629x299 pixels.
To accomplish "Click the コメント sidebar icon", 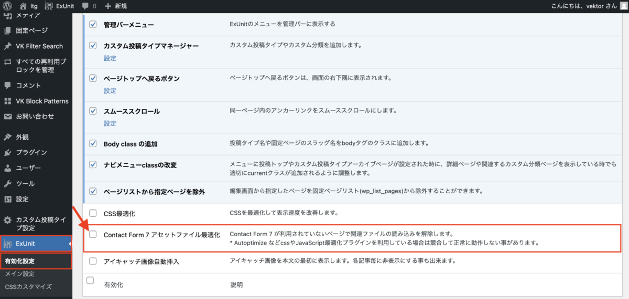I will (x=8, y=85).
